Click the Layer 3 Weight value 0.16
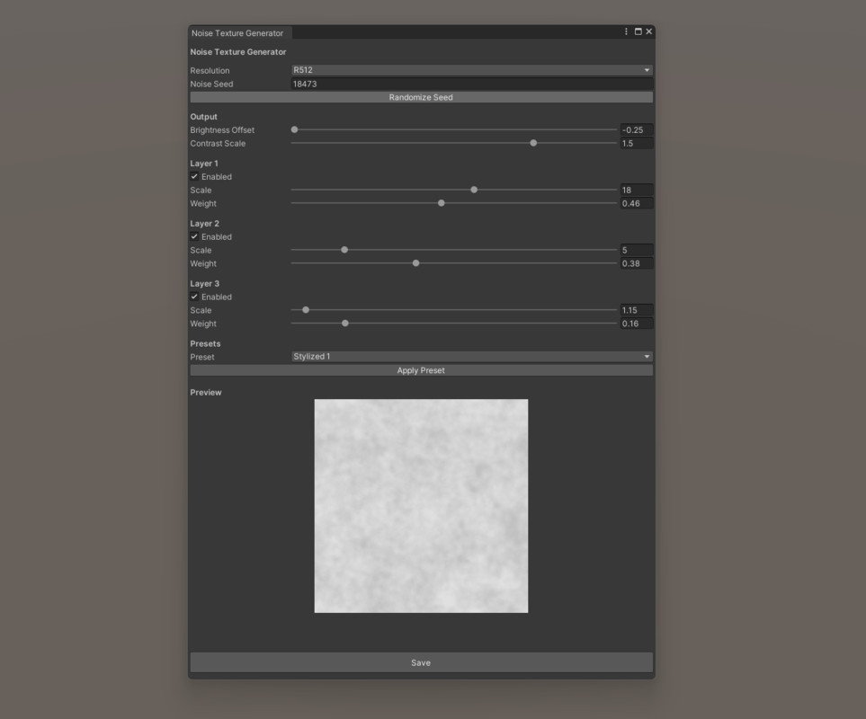Screen dimensions: 866x719 (637, 324)
